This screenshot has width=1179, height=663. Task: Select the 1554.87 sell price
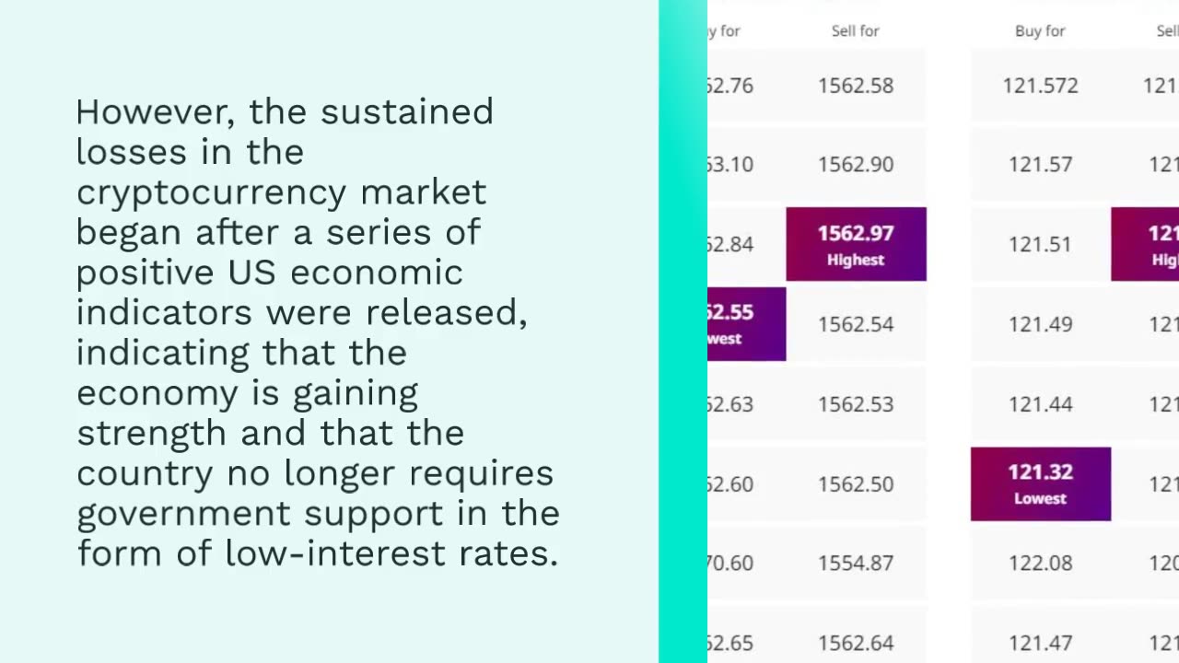click(856, 563)
